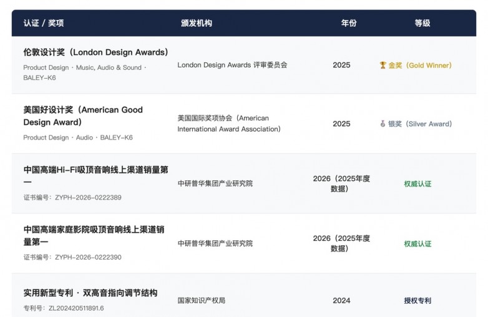Click the gold trophy icon
The width and height of the screenshot is (488, 317).
[x=383, y=66]
